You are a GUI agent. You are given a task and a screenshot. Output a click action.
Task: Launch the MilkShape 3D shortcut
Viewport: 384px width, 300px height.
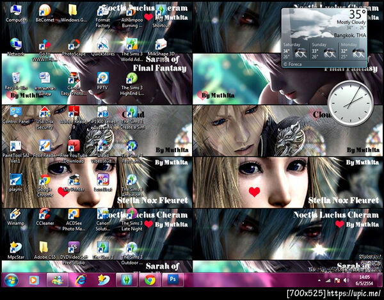tap(161, 47)
